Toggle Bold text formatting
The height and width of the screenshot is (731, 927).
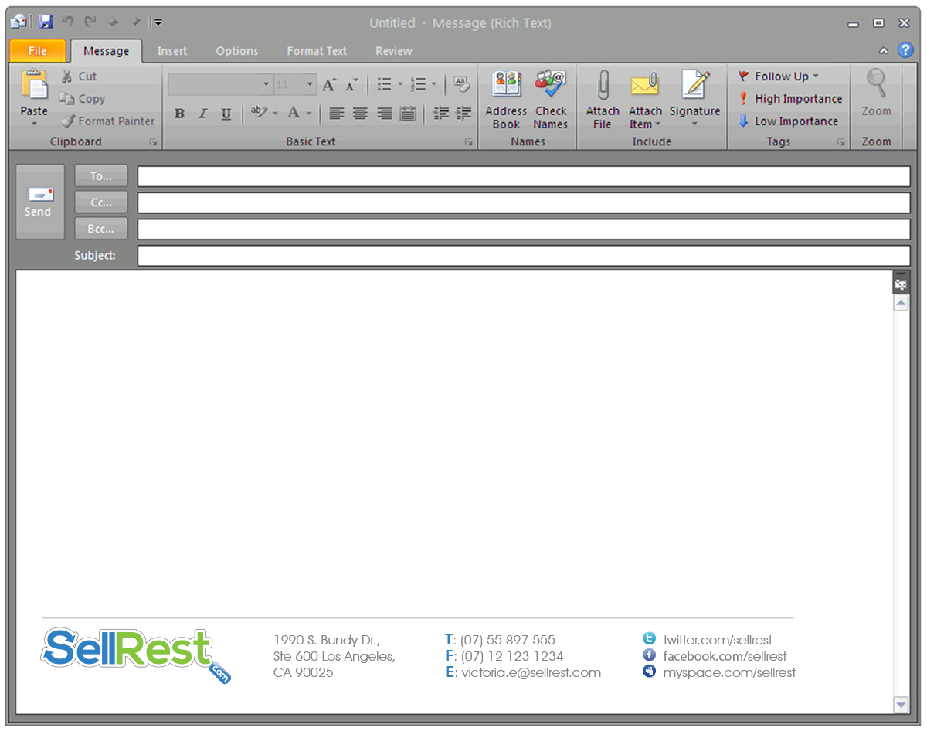[179, 114]
